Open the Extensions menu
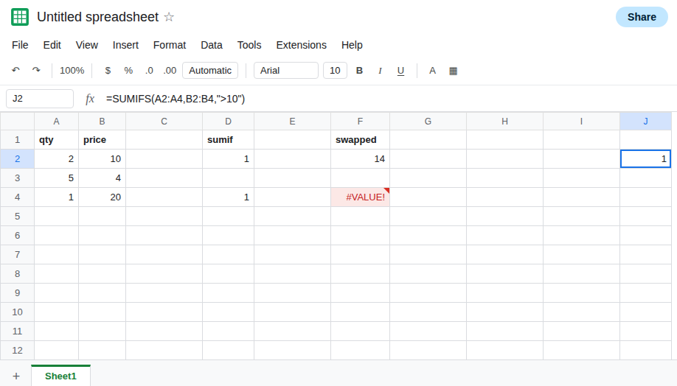Screen dimensions: 677x386 [x=302, y=45]
